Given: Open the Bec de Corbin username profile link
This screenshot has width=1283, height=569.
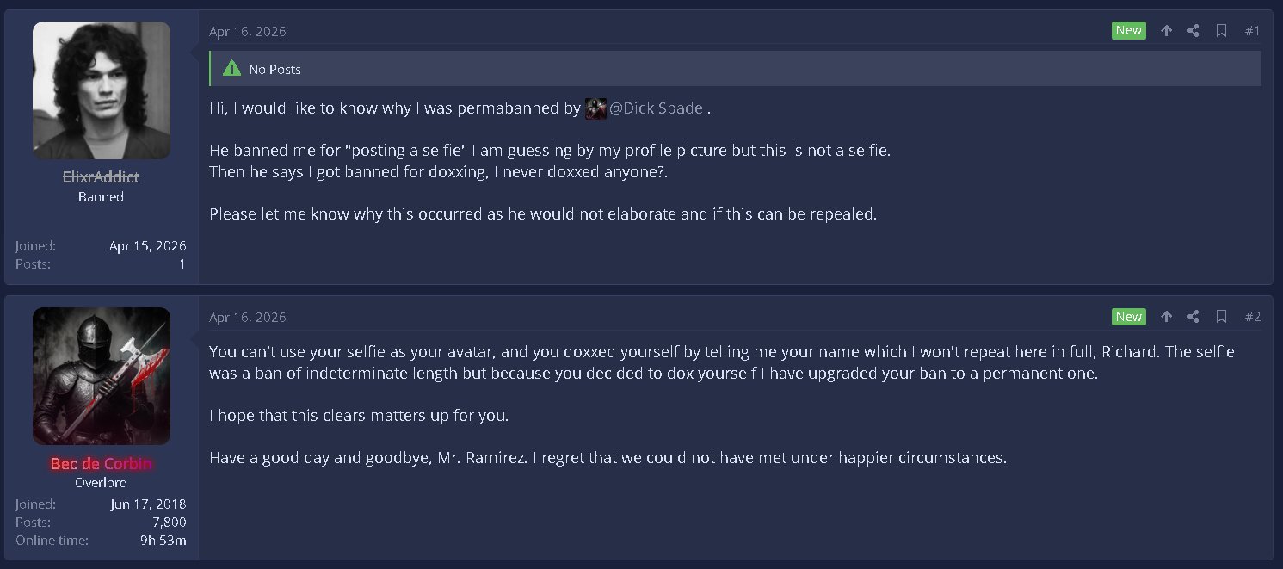Looking at the screenshot, I should (101, 463).
